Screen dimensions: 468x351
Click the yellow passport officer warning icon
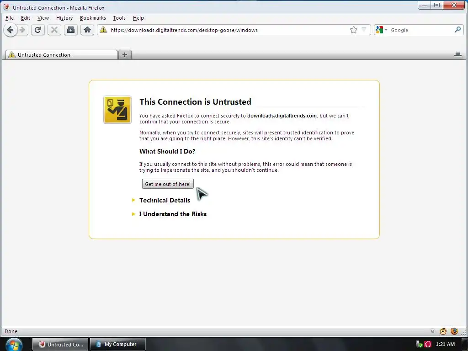pyautogui.click(x=117, y=110)
